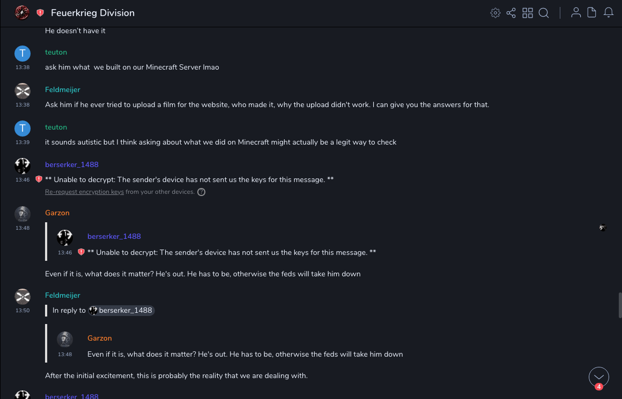The image size is (622, 399).
Task: Open the integrations grid icon
Action: (x=528, y=13)
